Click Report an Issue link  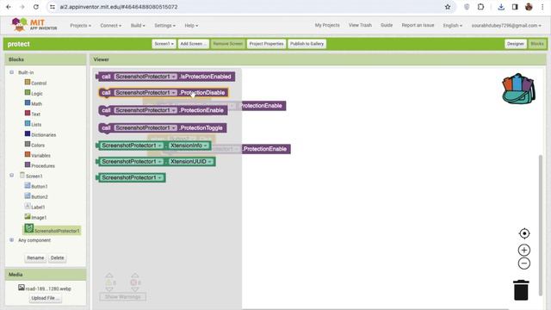click(x=418, y=25)
